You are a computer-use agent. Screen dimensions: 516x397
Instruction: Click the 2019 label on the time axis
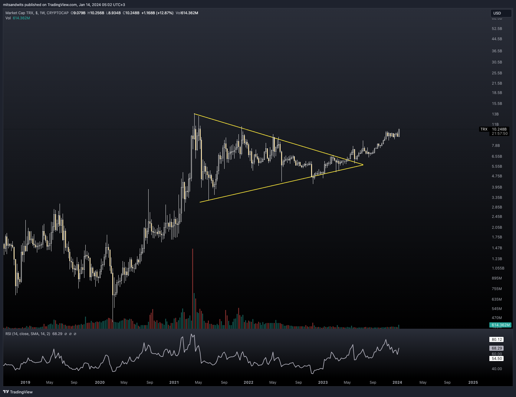tap(25, 382)
